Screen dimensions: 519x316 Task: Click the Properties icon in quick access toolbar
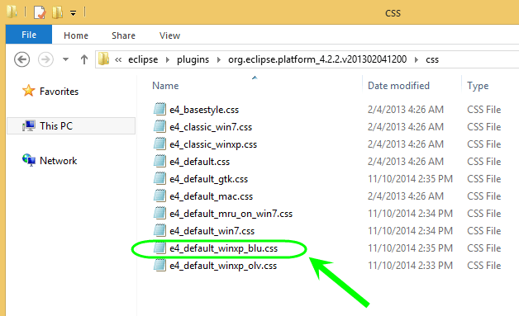click(x=40, y=12)
